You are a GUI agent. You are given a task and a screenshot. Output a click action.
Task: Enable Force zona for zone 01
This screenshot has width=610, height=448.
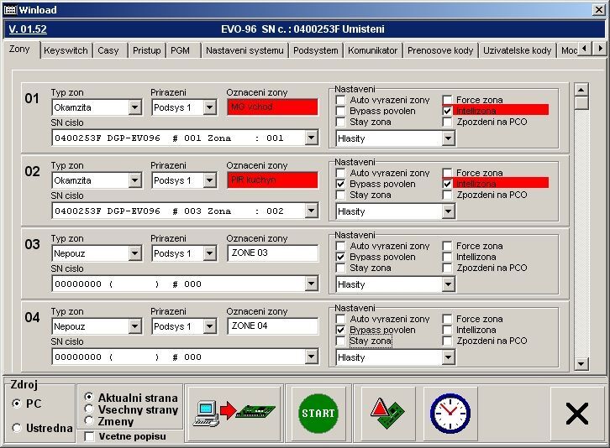tap(448, 100)
